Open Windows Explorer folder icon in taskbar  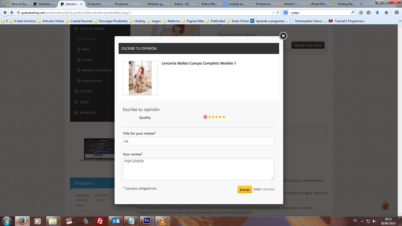coord(53,221)
